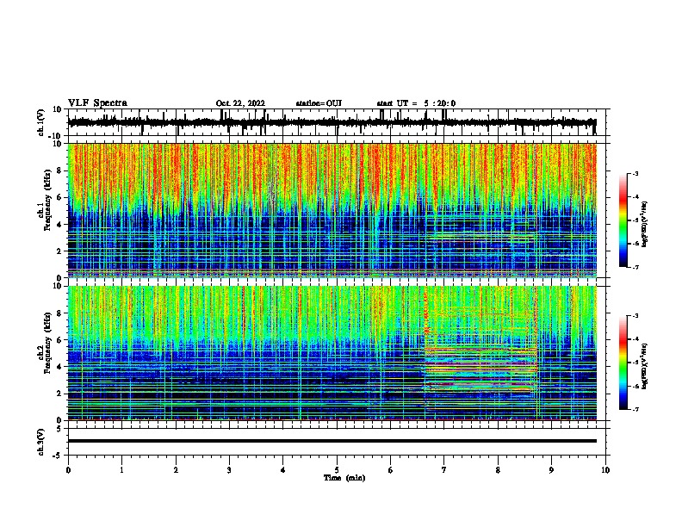This screenshot has width=682, height=527.
Task: Click the "VLF Spectra" title text
Action: point(97,103)
